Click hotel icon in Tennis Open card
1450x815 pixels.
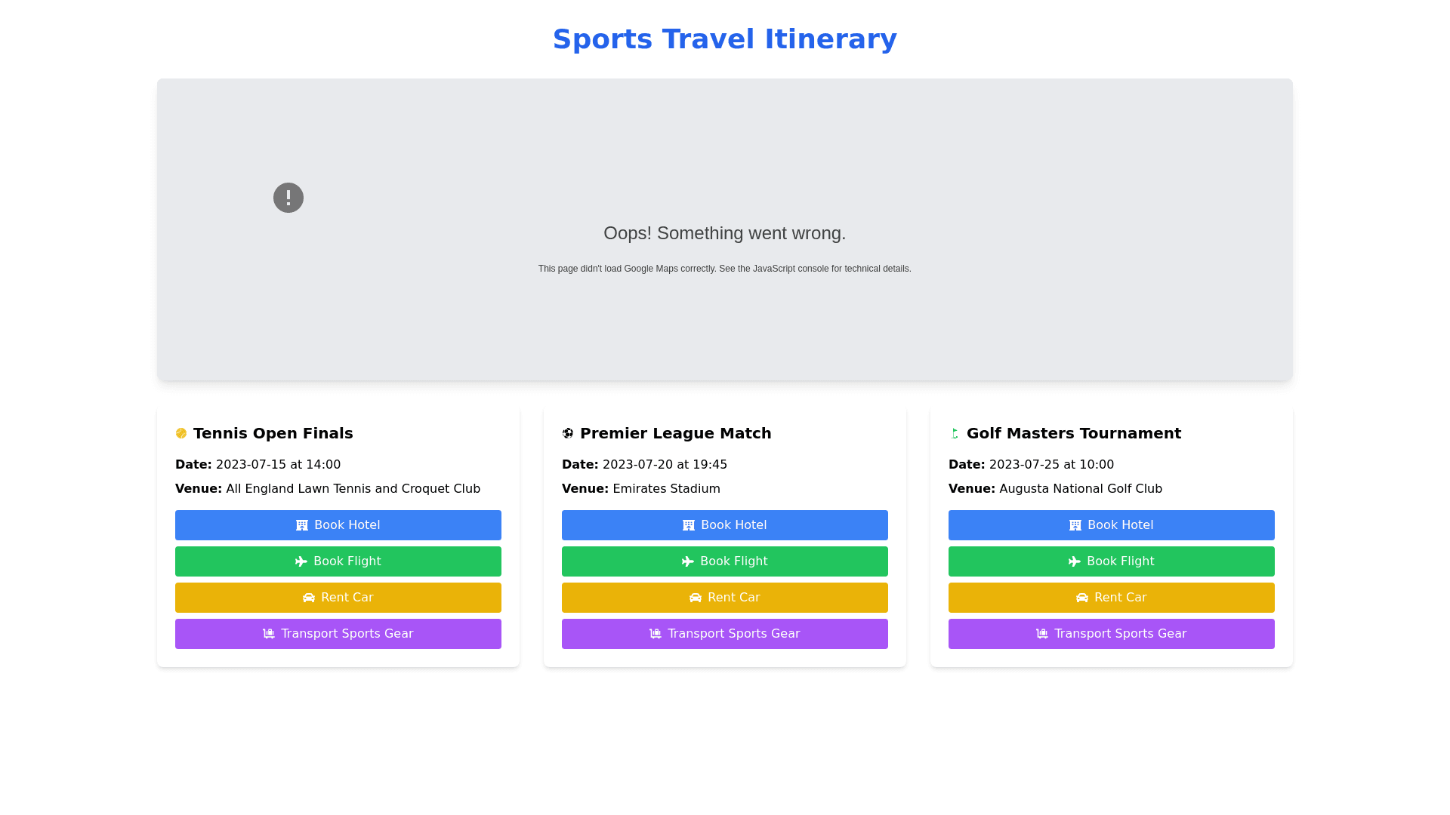tap(302, 525)
